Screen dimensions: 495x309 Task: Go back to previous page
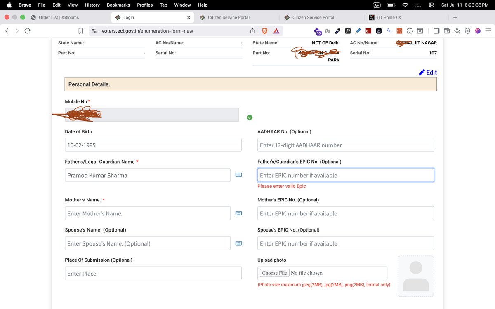pos(7,31)
